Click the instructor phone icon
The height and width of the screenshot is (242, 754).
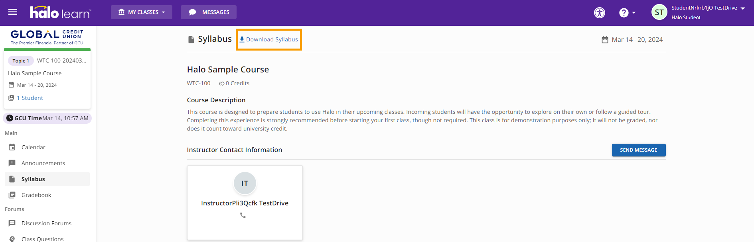243,215
